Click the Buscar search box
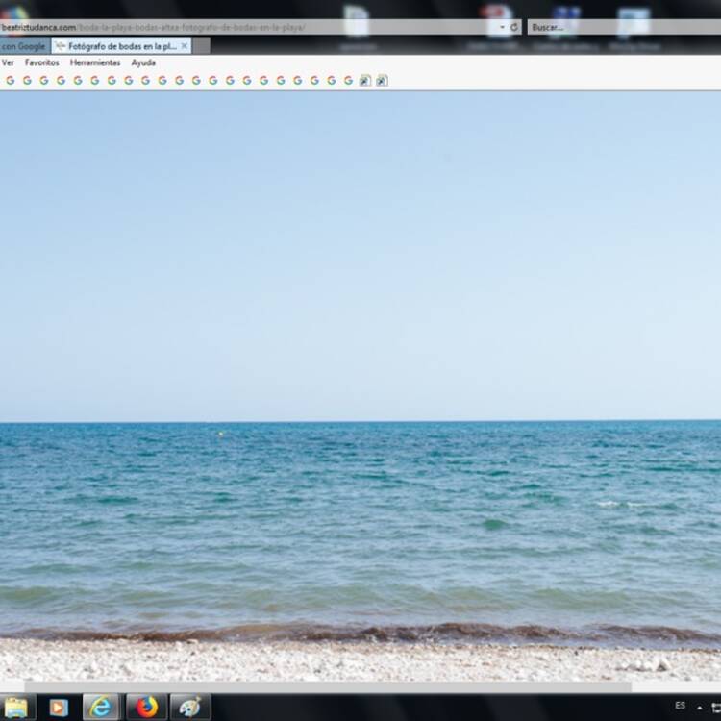Viewport: 721px width, 721px height. tap(625, 27)
